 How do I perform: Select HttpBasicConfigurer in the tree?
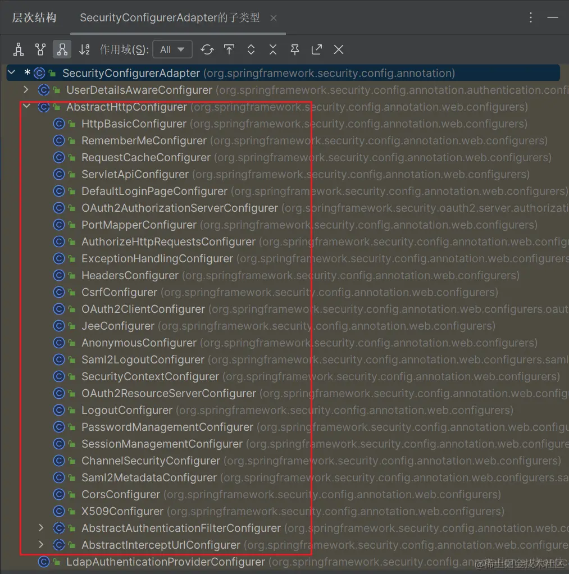point(134,124)
